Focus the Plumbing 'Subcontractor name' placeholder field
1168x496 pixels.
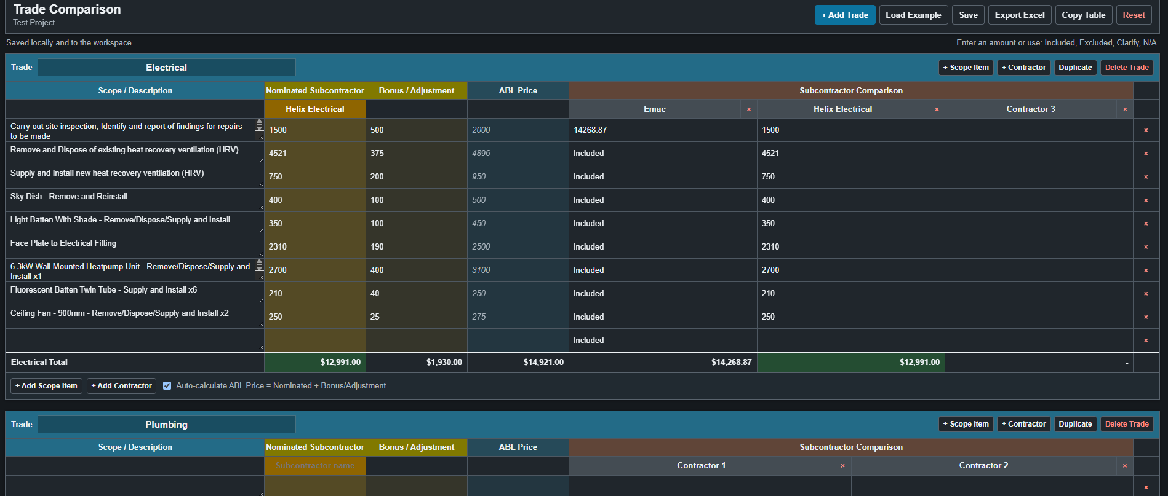[315, 466]
